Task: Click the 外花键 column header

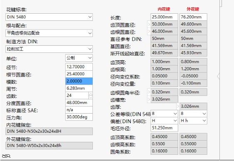Action: point(193,9)
